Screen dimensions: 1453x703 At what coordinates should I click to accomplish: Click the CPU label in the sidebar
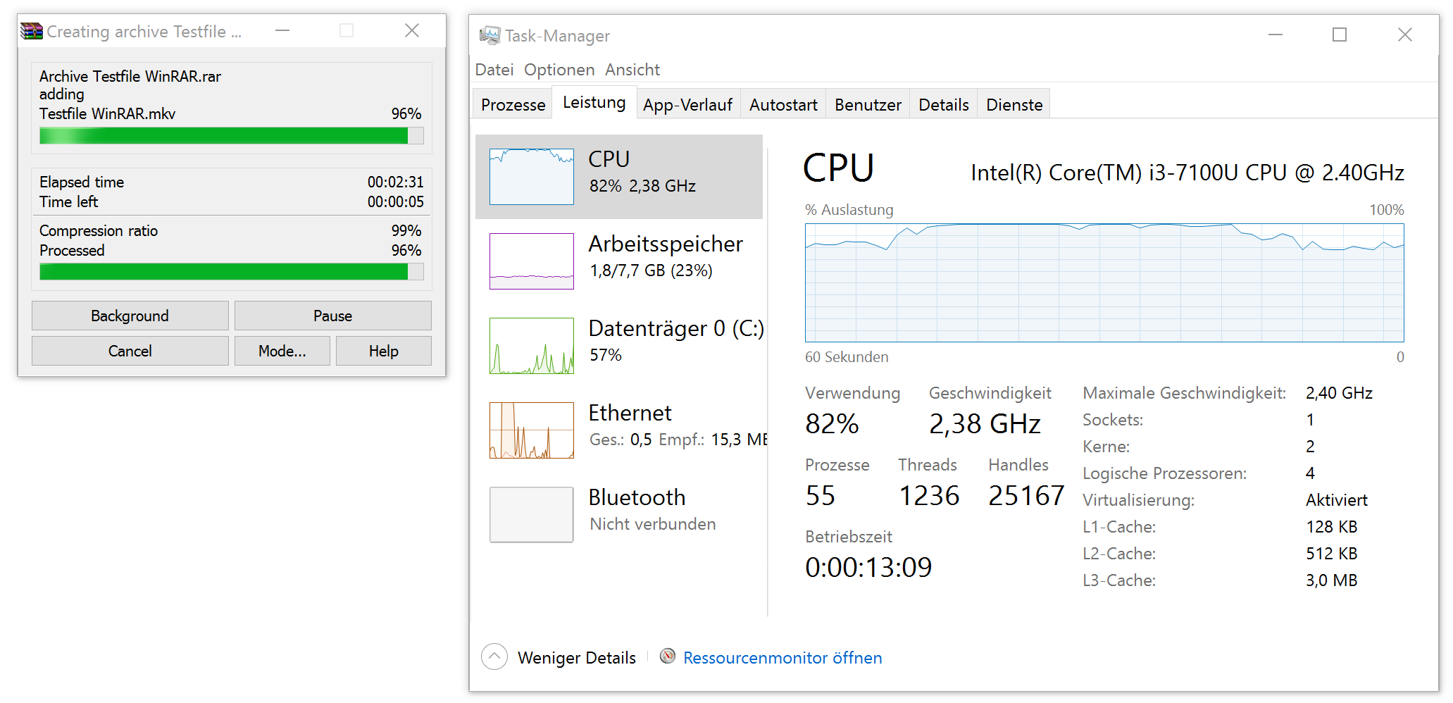609,159
